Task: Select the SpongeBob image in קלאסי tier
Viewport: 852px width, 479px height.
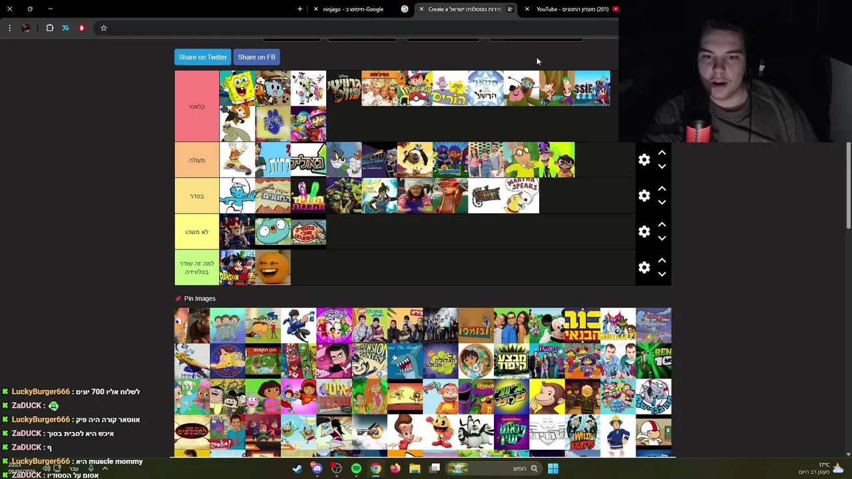Action: tap(237, 88)
